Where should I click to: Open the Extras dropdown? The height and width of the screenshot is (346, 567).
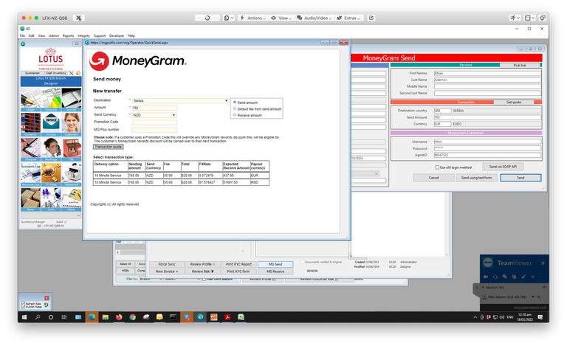[x=348, y=18]
